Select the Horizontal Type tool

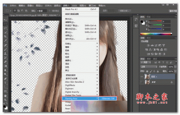(x=5, y=83)
